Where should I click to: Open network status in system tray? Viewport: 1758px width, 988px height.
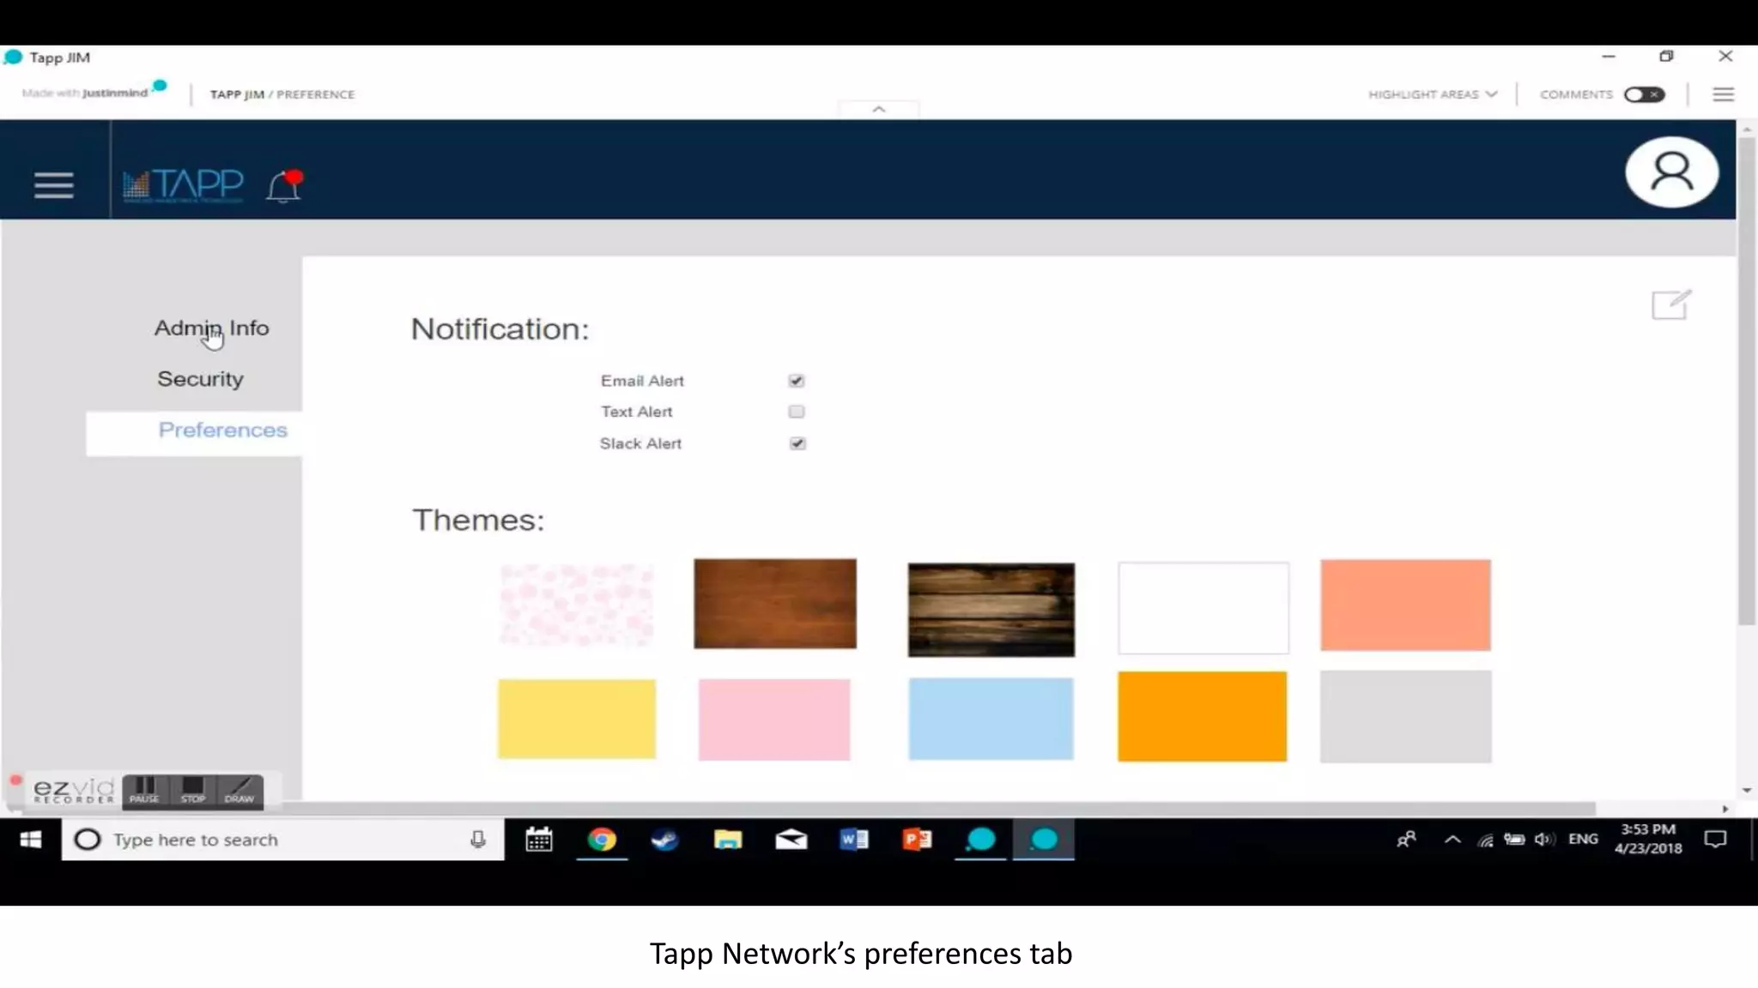[x=1485, y=840]
